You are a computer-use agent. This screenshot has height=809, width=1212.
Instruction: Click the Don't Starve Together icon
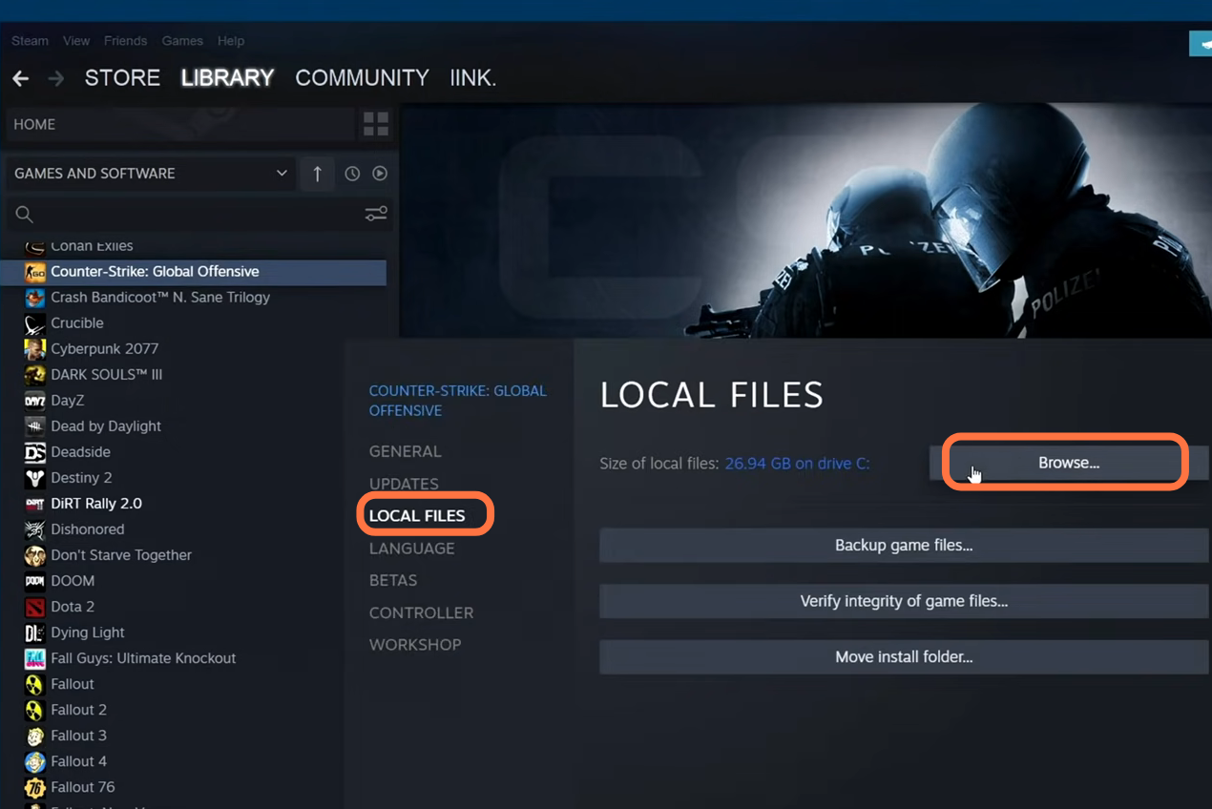pyautogui.click(x=35, y=555)
